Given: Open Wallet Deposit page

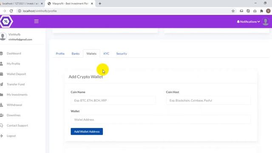Looking at the screenshot, I should pos(16,74).
